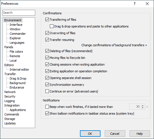154x139 pixels.
Task: Click the question mark help icon in title bar
Action: tap(135, 4)
